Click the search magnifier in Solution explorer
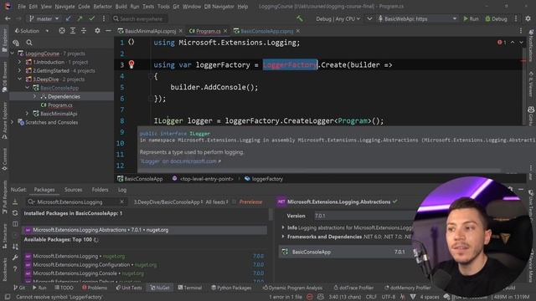Viewport: 536px width, 301px height. click(29, 43)
